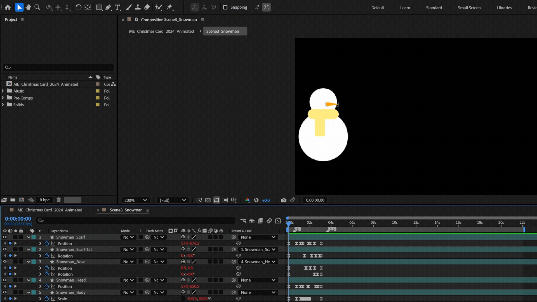
Task: Hide the Snowman_Scarf layer
Action: (4, 237)
